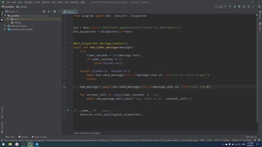Open the profiler run icon

pos(244,7)
